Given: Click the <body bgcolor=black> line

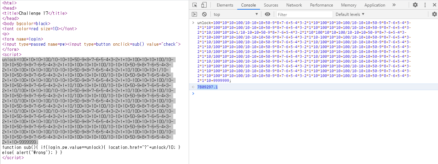Looking at the screenshot, I should pos(26,23).
